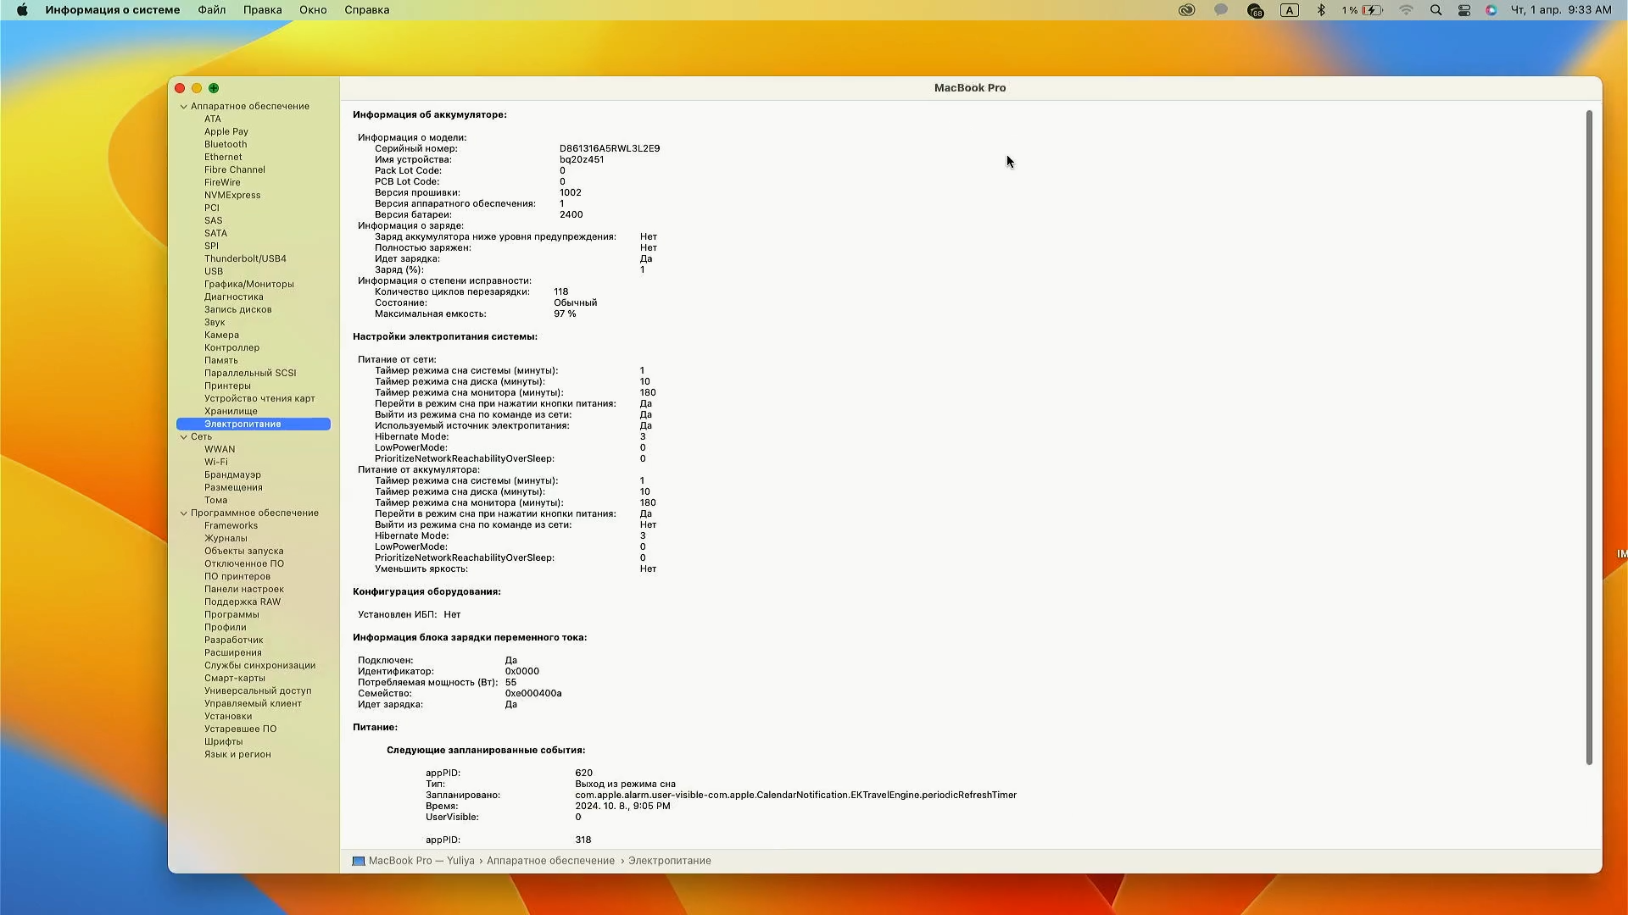
Task: Open the Правка menu
Action: pos(263,10)
